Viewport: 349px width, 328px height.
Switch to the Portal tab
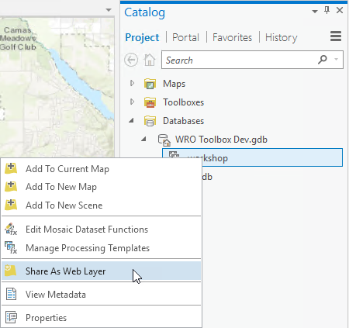pos(185,37)
